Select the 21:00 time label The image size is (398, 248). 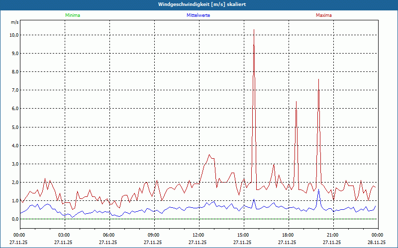tap(333, 235)
